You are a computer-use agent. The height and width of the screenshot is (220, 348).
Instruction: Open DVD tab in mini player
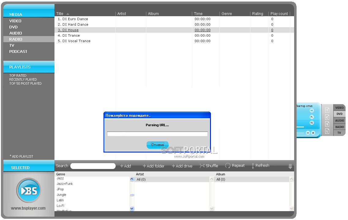pos(339,114)
